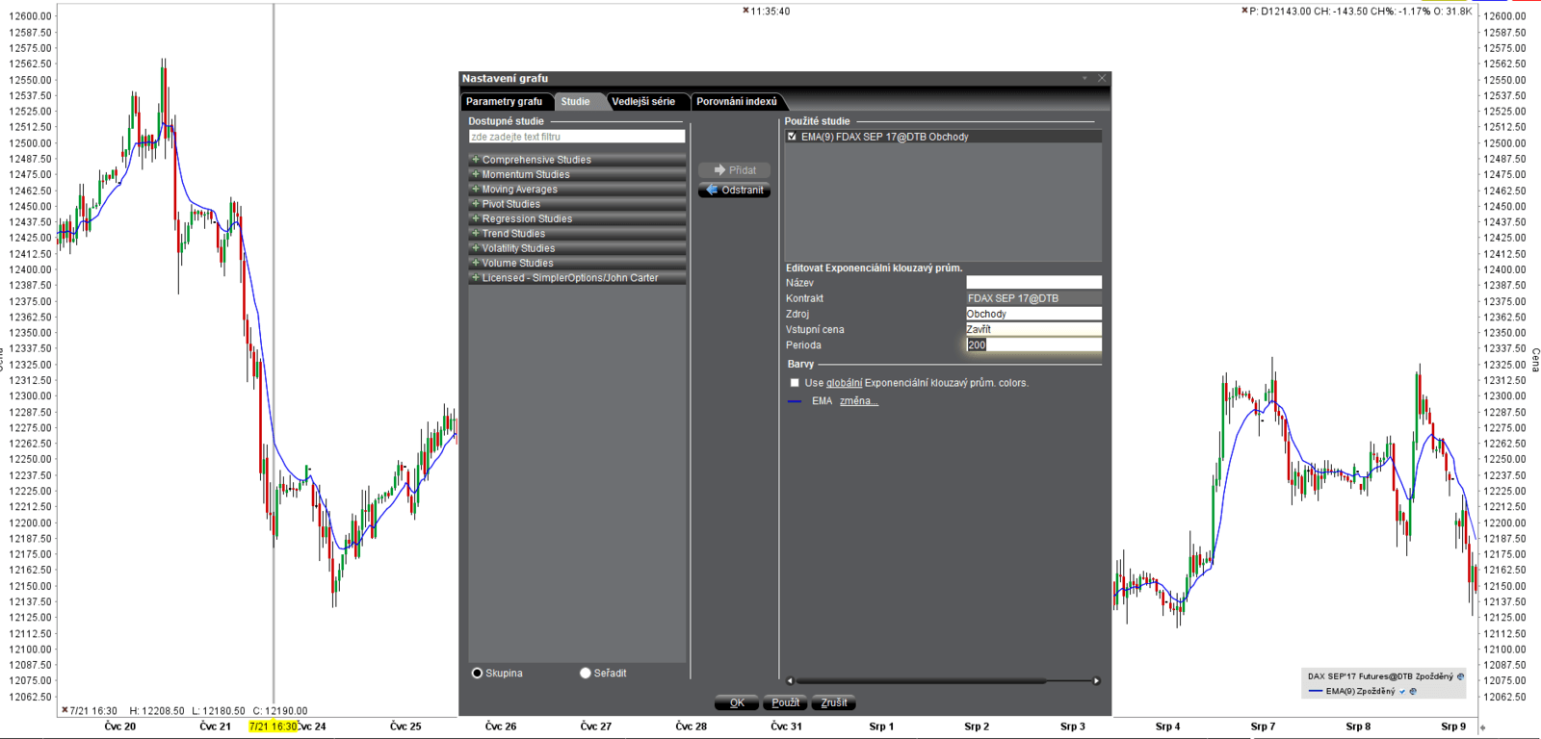
Task: Click the Odstranit button
Action: pos(734,191)
